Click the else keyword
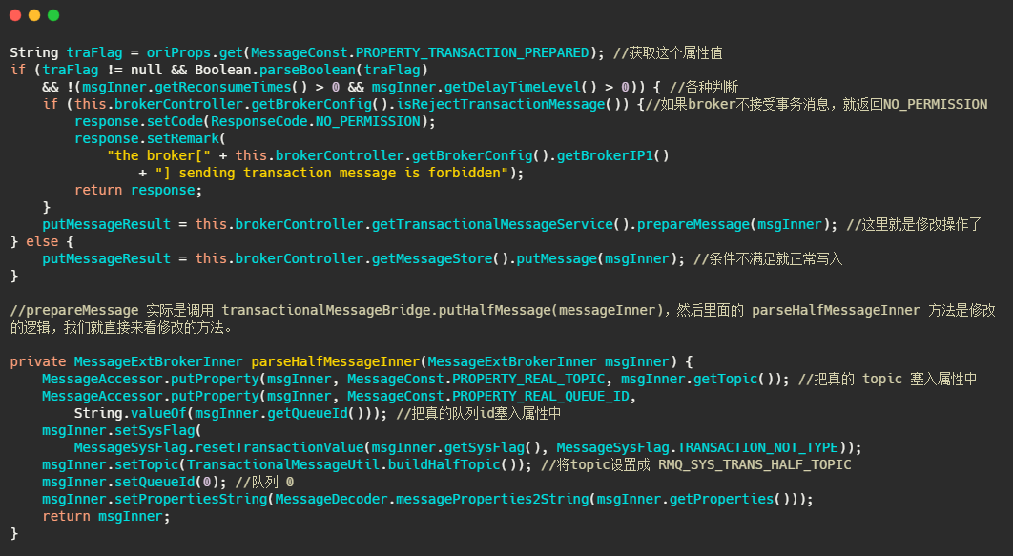Viewport: 1013px width, 556px height. click(42, 241)
